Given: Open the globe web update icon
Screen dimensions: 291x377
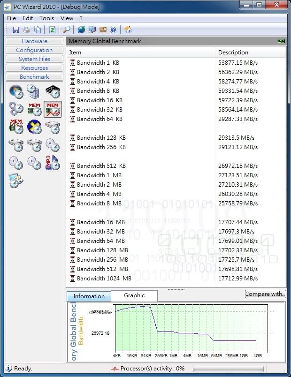Looking at the screenshot, I should click(x=81, y=30).
